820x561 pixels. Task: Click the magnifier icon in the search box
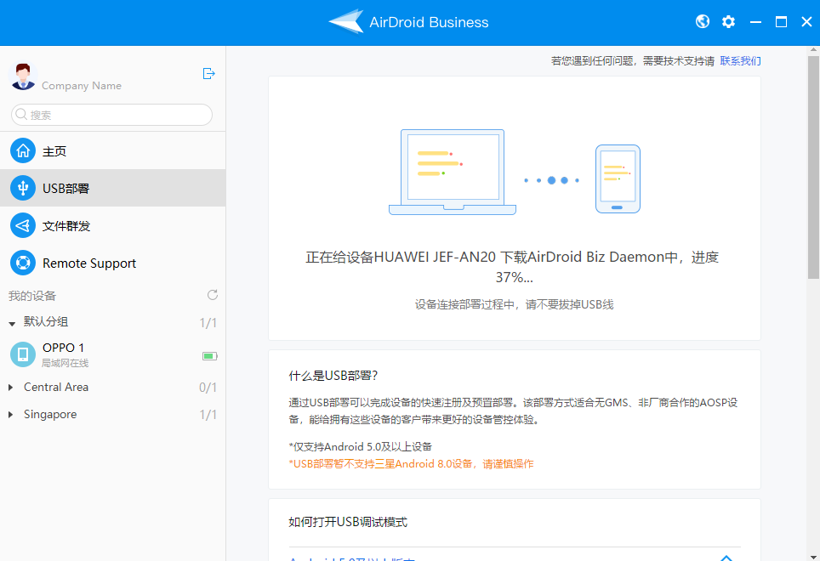(x=21, y=114)
